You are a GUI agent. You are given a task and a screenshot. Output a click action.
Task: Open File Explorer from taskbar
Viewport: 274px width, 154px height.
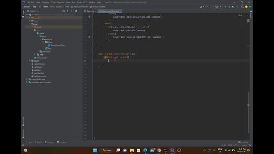click(x=131, y=150)
